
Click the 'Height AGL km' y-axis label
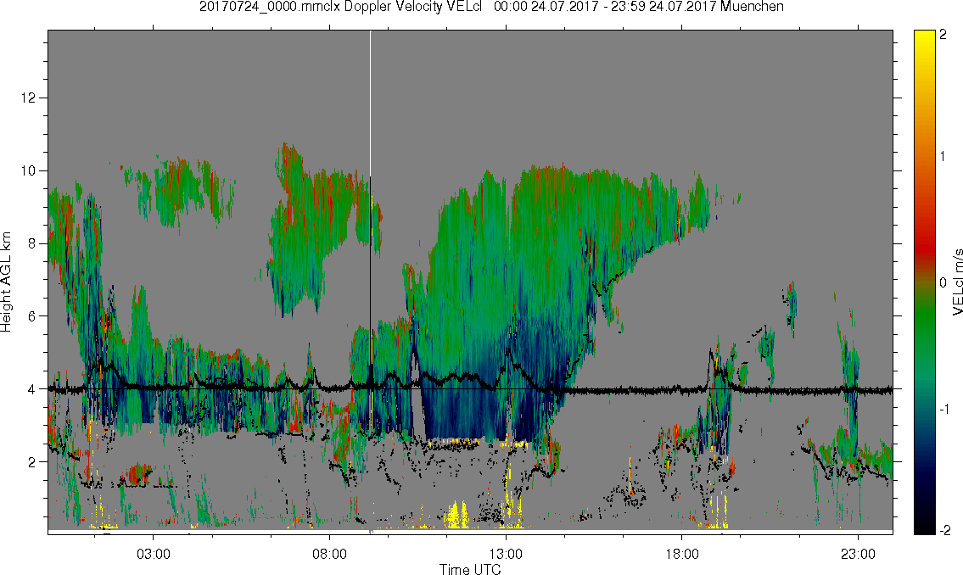pos(6,282)
